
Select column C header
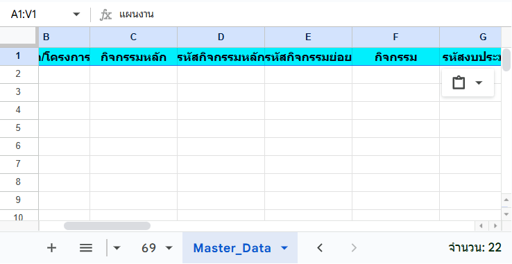(x=134, y=37)
